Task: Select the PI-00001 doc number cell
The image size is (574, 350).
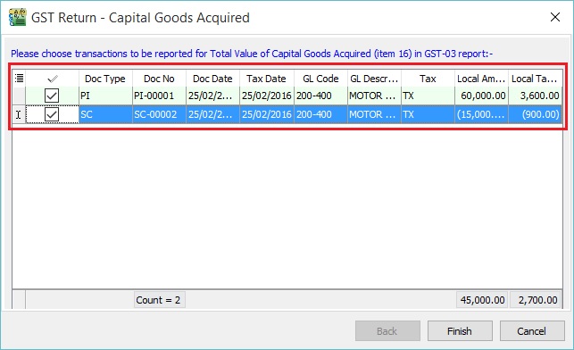Action: 159,96
